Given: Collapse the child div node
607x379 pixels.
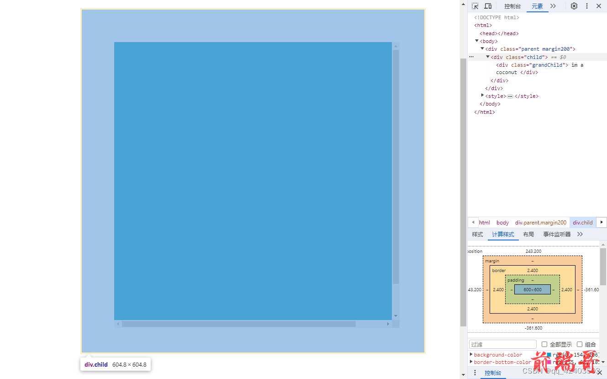Looking at the screenshot, I should click(x=488, y=57).
